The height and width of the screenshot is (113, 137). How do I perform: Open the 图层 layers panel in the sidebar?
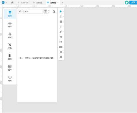point(10,14)
